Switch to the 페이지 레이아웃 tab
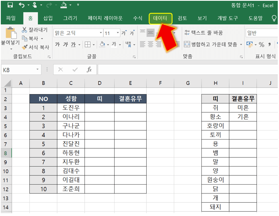 tap(105, 18)
